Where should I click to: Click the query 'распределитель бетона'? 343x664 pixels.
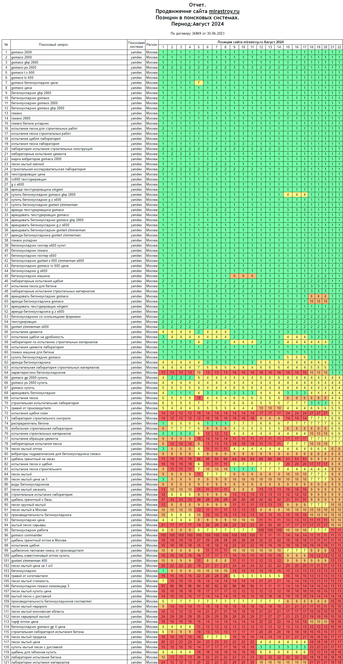[30, 424]
